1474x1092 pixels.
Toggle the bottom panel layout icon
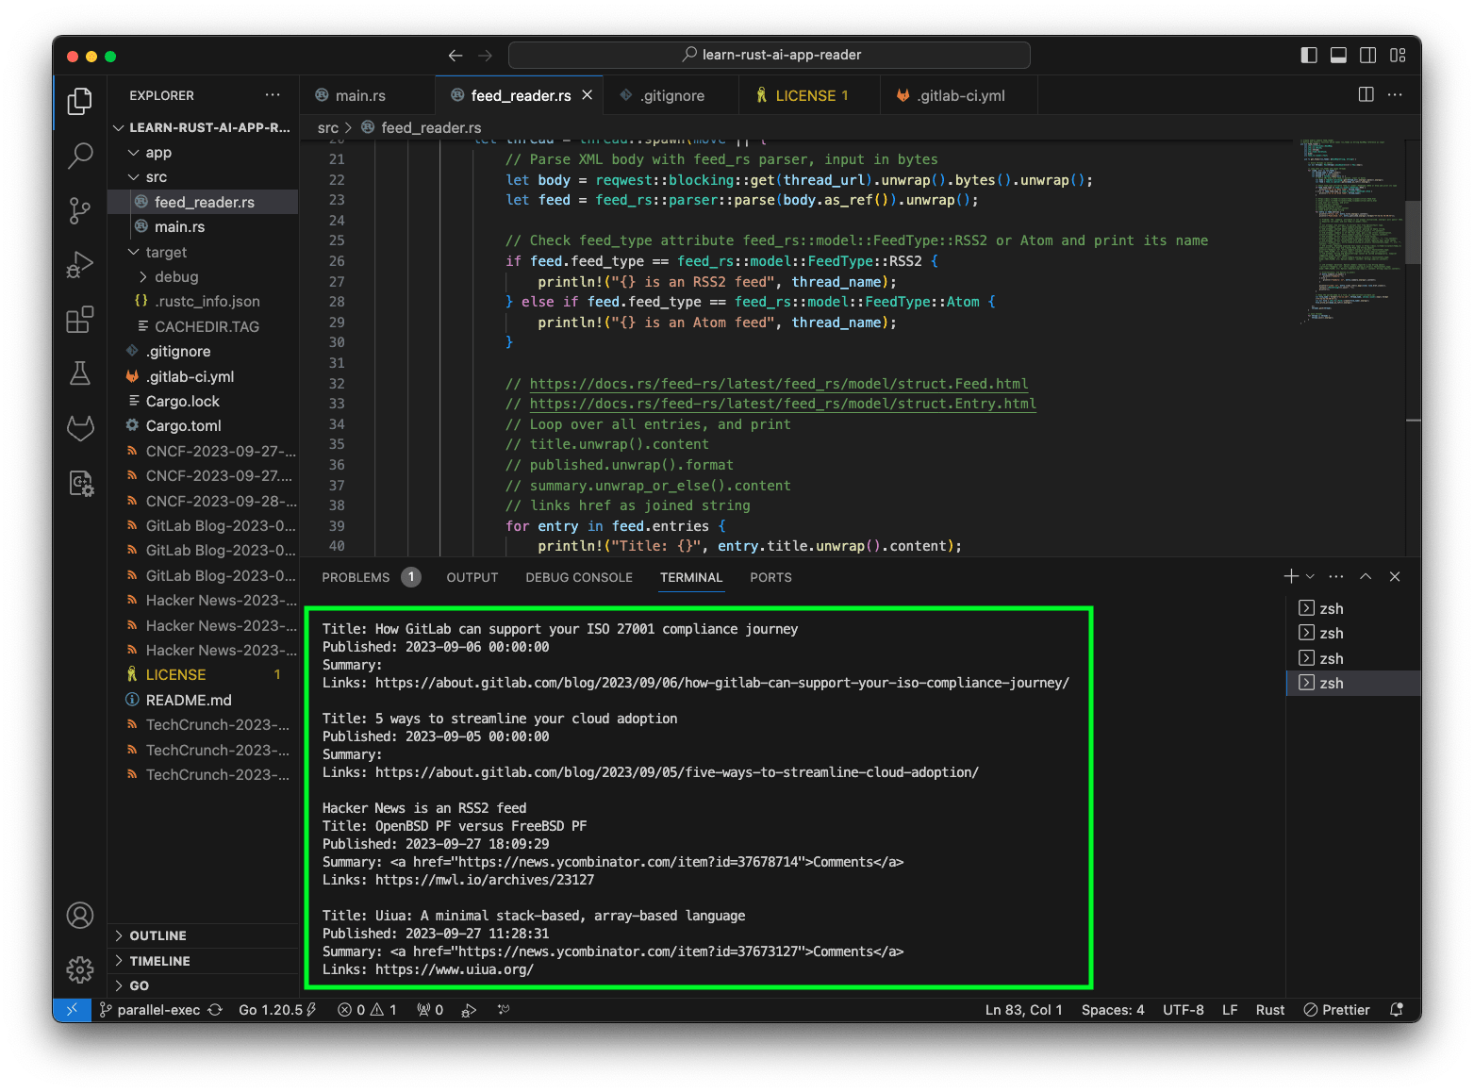[1338, 56]
